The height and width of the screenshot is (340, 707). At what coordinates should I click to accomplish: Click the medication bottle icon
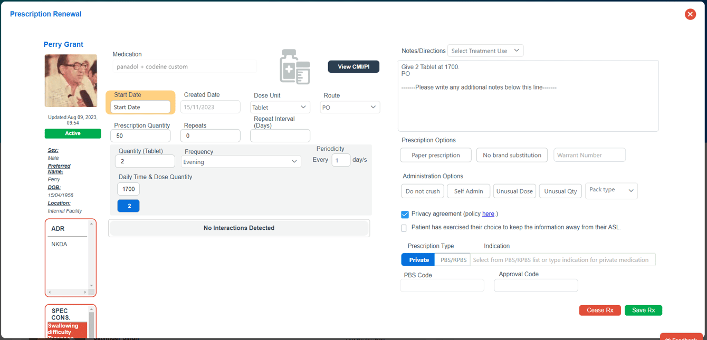coord(294,66)
